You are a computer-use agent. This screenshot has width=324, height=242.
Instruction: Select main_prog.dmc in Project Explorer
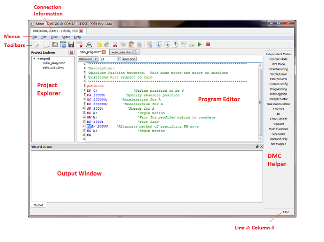pos(54,63)
